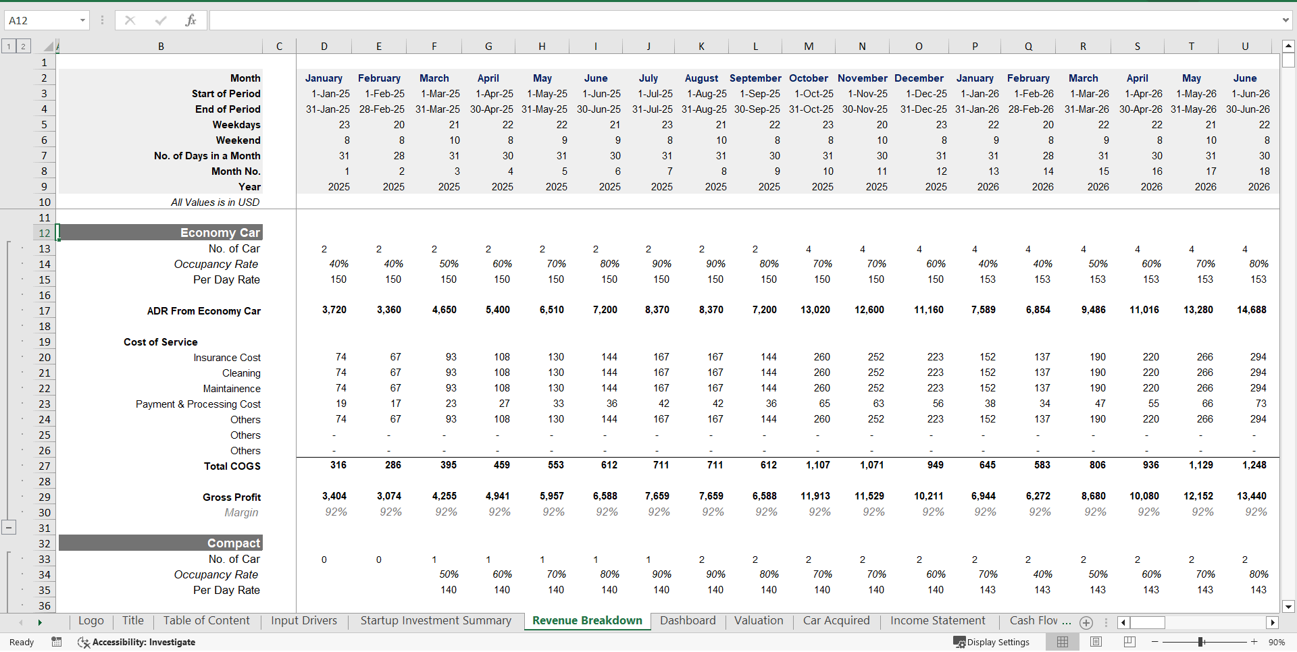Go to the previous sheet tab arrow
1297x652 pixels.
21,622
